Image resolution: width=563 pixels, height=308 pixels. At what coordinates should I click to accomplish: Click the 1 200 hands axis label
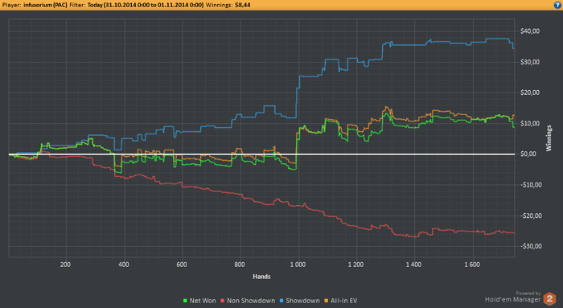pyautogui.click(x=355, y=265)
